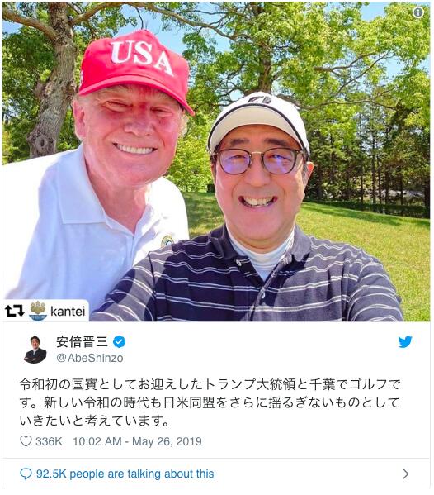
Task: Click the white golf cap in the photo
Action: click(258, 121)
